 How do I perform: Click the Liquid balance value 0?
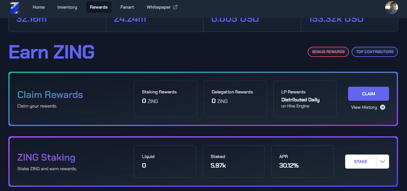point(144,165)
